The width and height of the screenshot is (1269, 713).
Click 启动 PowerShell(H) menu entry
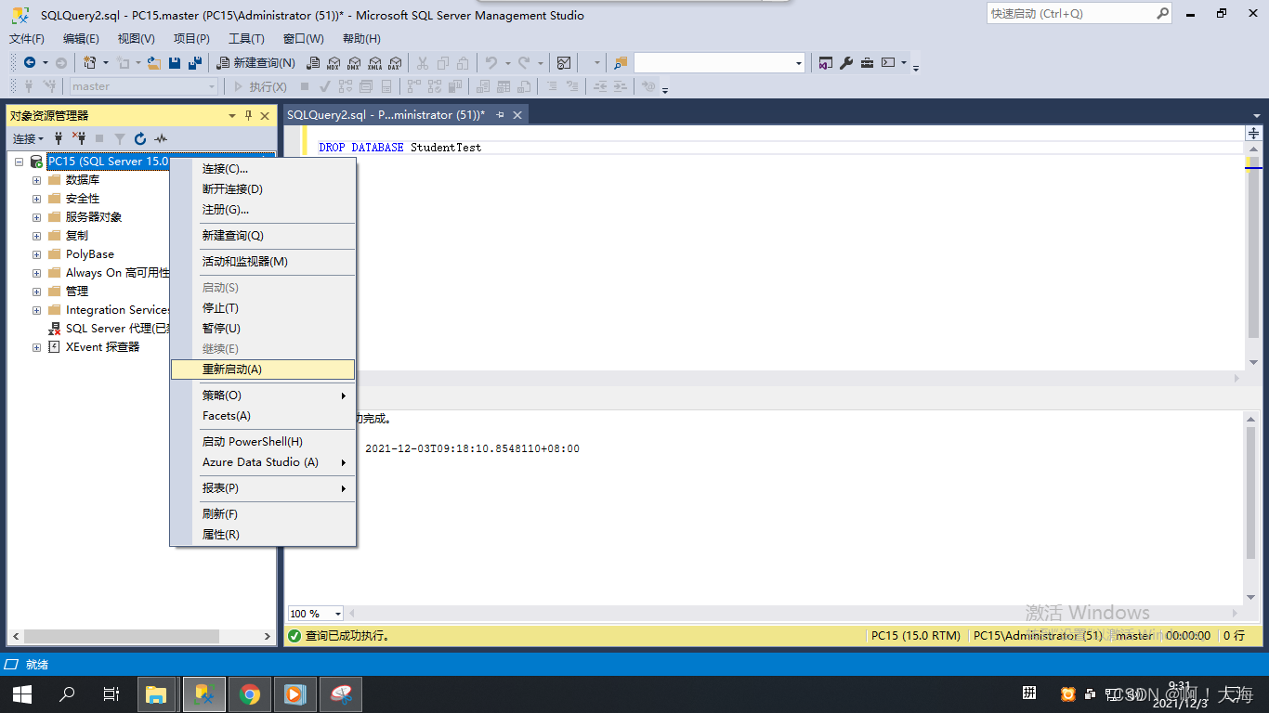(x=263, y=442)
